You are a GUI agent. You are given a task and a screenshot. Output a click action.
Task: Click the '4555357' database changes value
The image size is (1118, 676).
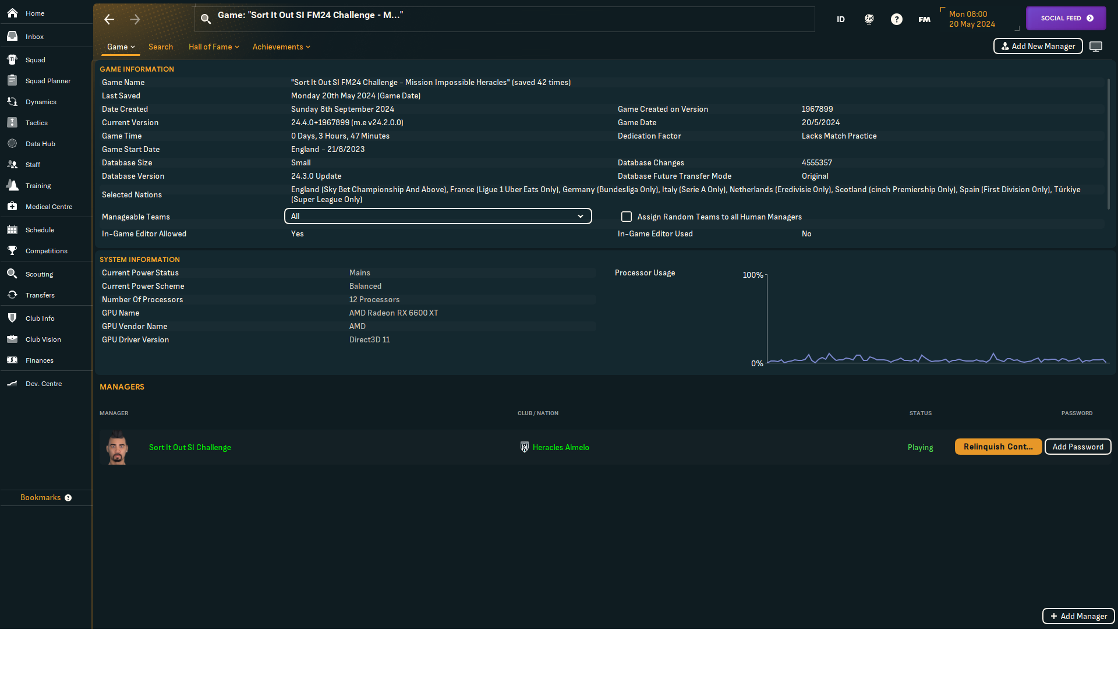click(817, 162)
